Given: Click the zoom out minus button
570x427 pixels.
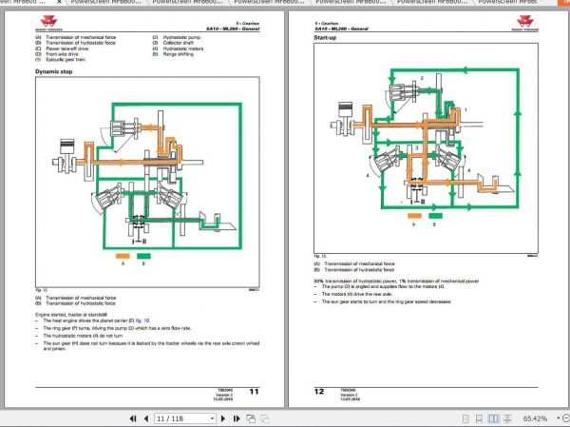Looking at the screenshot, I should click(x=566, y=418).
